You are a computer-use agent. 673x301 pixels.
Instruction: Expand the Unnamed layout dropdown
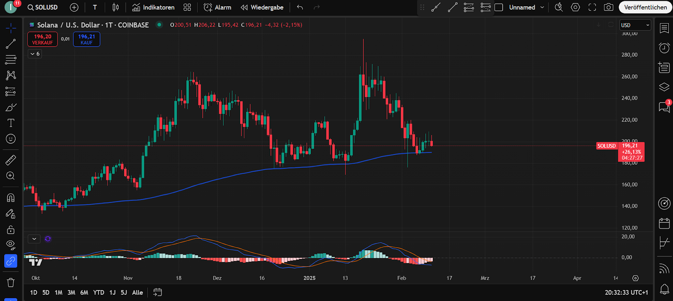pyautogui.click(x=542, y=7)
